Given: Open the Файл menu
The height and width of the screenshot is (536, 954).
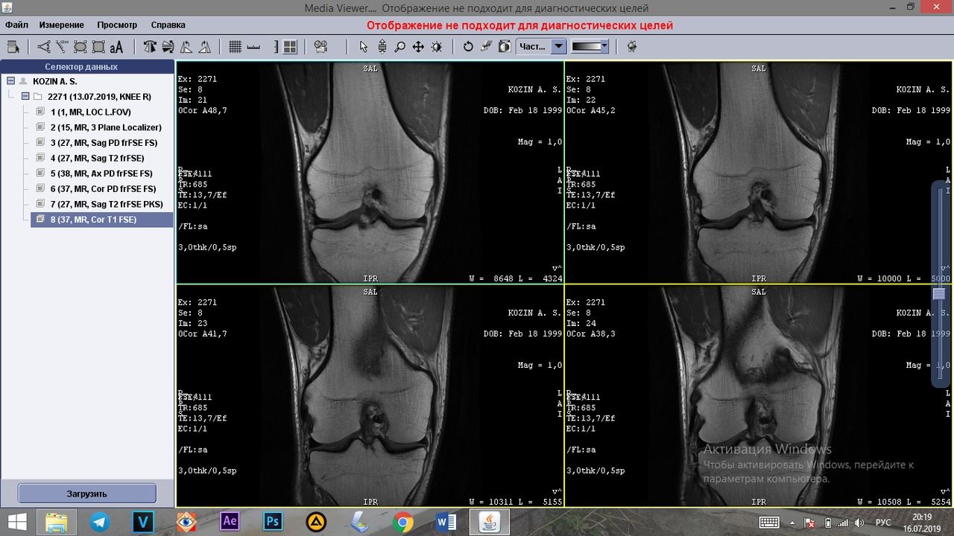Looking at the screenshot, I should [16, 25].
